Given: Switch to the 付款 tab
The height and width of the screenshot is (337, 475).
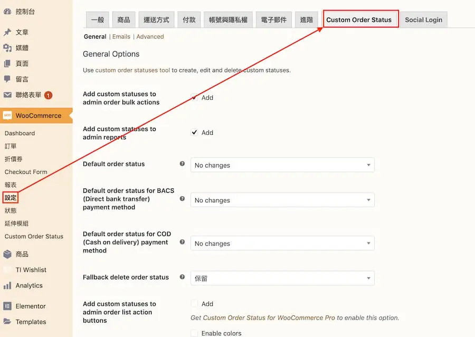Looking at the screenshot, I should click(x=189, y=20).
